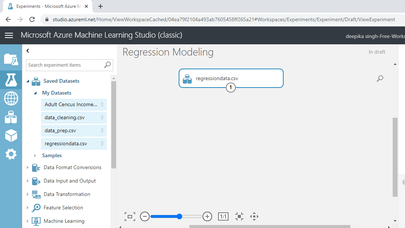405x228 pixels.
Task: Open the Experiments flask sidebar icon
Action: pyautogui.click(x=11, y=80)
